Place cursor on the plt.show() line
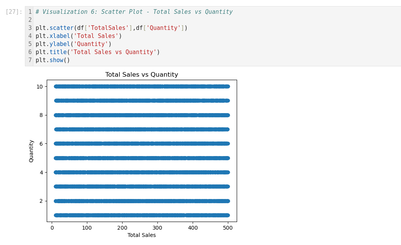The width and height of the screenshot is (401, 245). 52,60
